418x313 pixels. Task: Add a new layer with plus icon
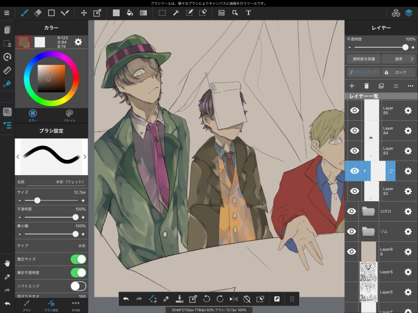[x=352, y=86]
